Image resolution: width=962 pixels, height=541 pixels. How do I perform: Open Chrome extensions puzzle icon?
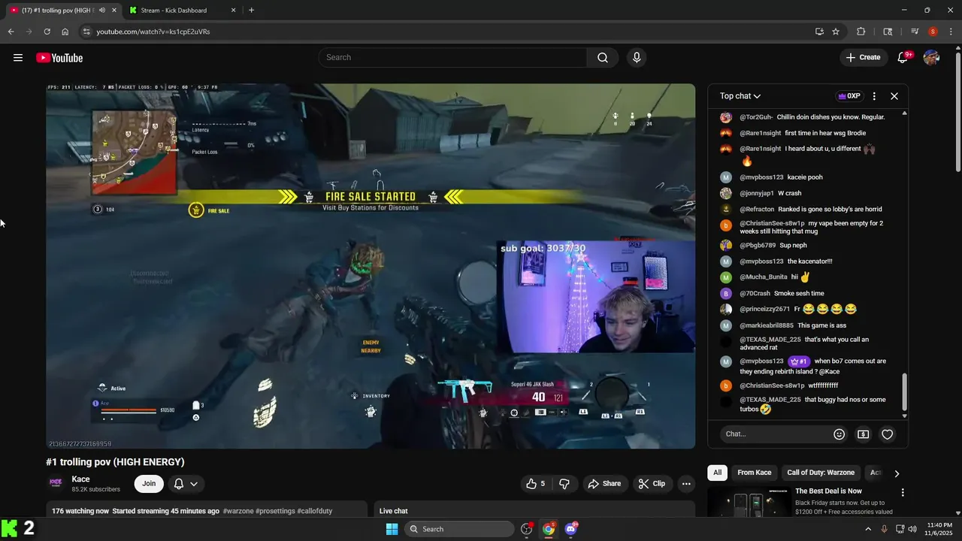coord(861,32)
